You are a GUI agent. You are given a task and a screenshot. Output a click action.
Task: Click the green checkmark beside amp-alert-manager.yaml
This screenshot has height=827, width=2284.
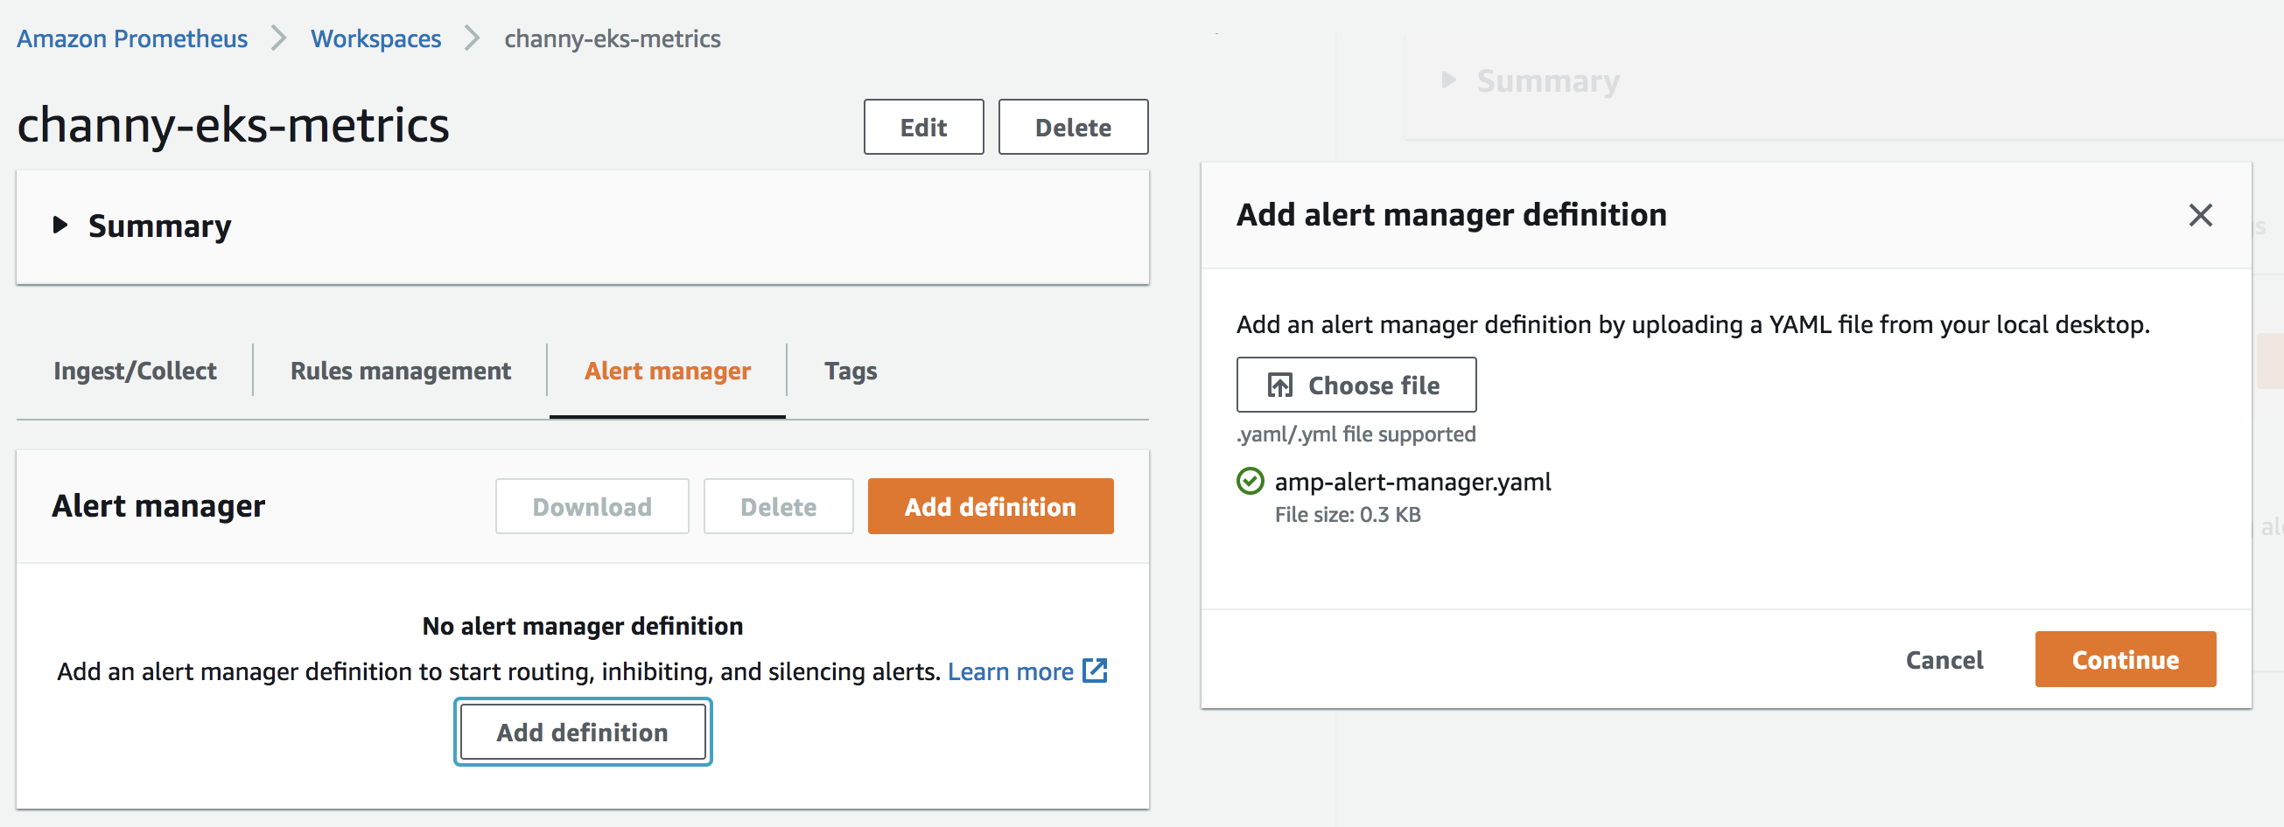point(1250,482)
